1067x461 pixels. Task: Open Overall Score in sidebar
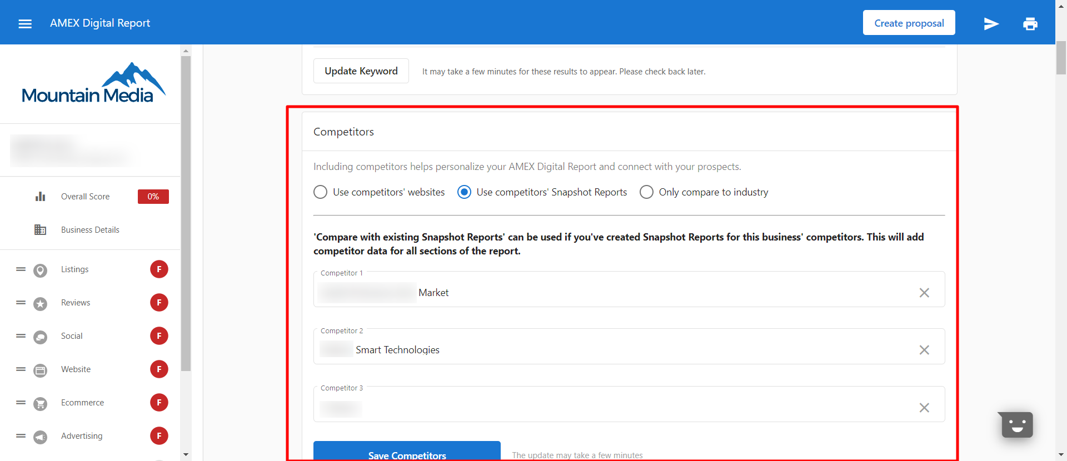(x=86, y=197)
